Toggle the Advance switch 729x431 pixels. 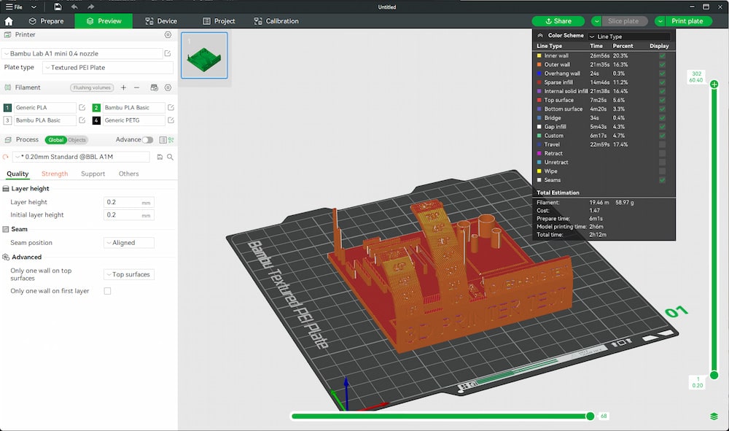coord(147,140)
